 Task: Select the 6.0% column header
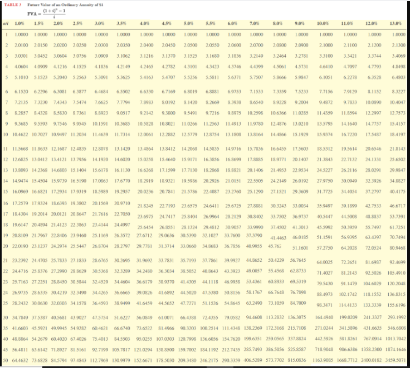(232, 23)
